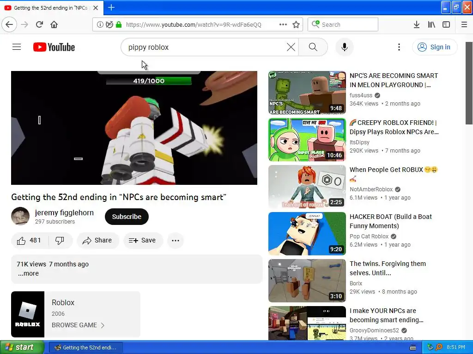The height and width of the screenshot is (354, 473).
Task: Show site information icon in address bar
Action: pyautogui.click(x=100, y=25)
